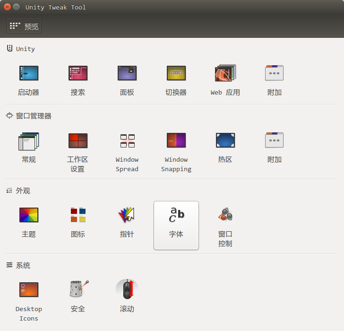The image size is (344, 331).
Task: Open 附加 in the 窗口管理器 section
Action: 274,148
